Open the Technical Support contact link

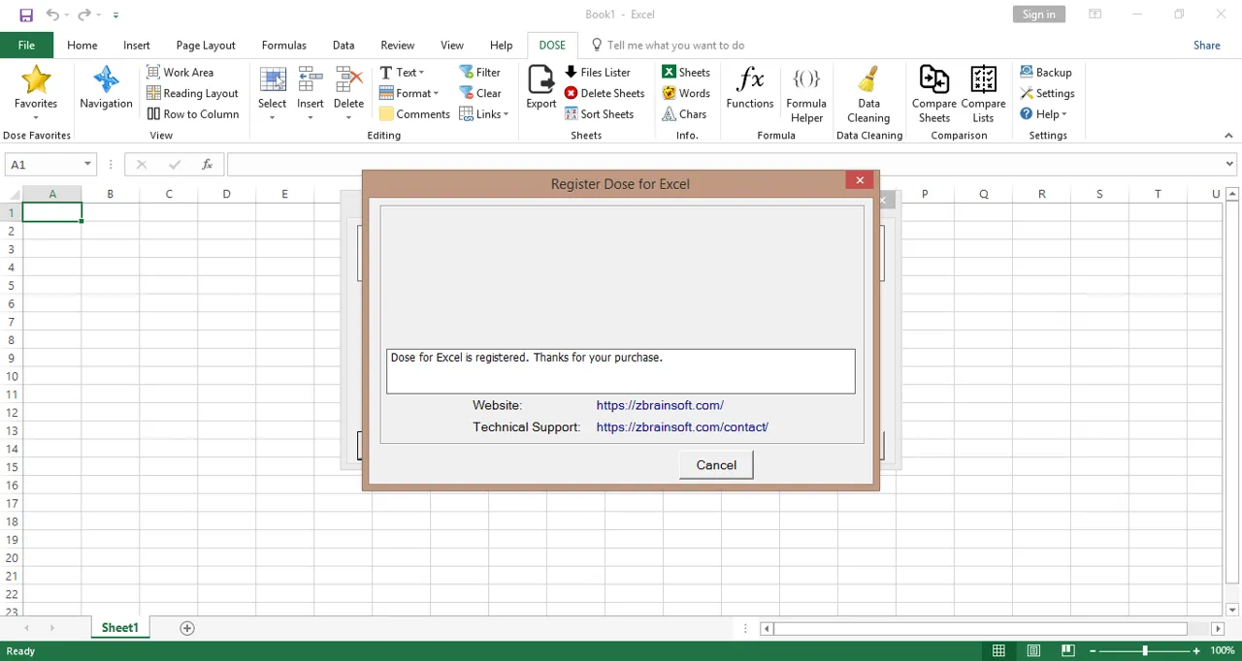682,426
